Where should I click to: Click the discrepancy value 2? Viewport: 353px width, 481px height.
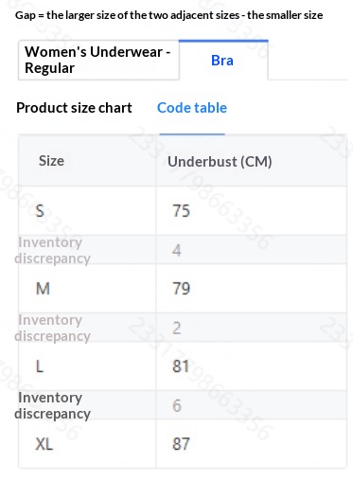click(x=177, y=328)
